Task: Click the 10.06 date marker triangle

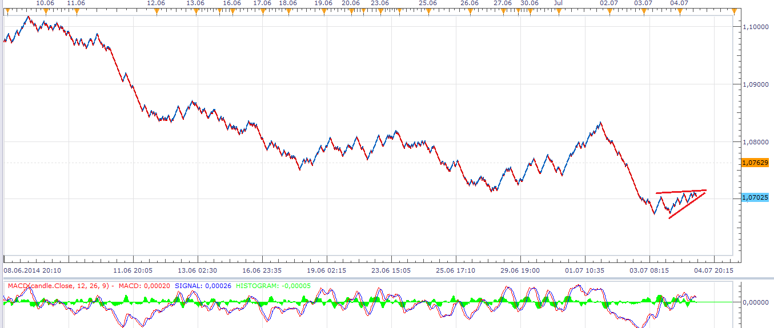Action: tap(46, 10)
